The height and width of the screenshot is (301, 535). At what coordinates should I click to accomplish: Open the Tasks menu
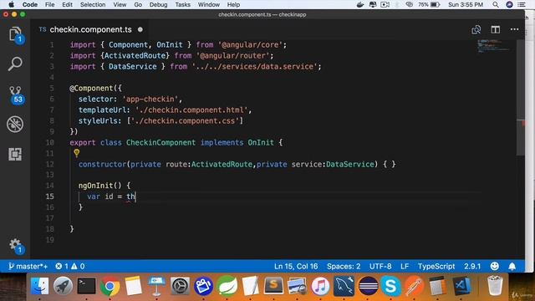[182, 4]
